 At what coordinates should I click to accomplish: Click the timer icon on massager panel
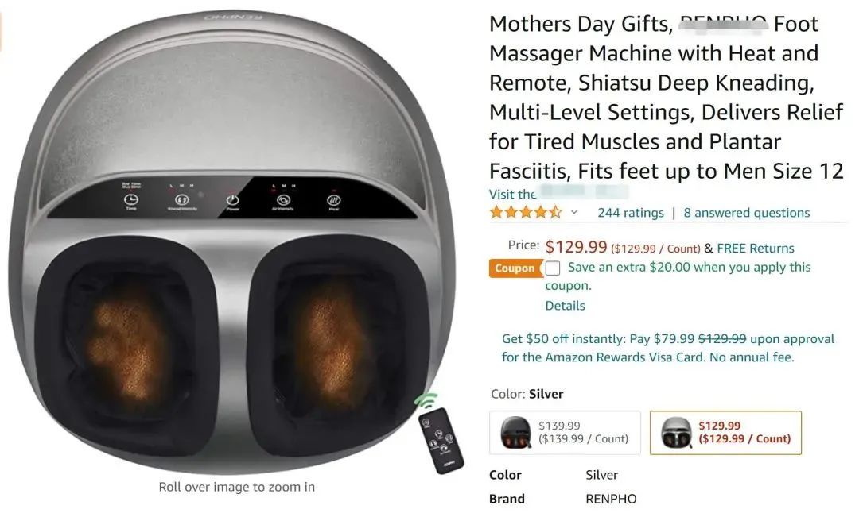(131, 199)
